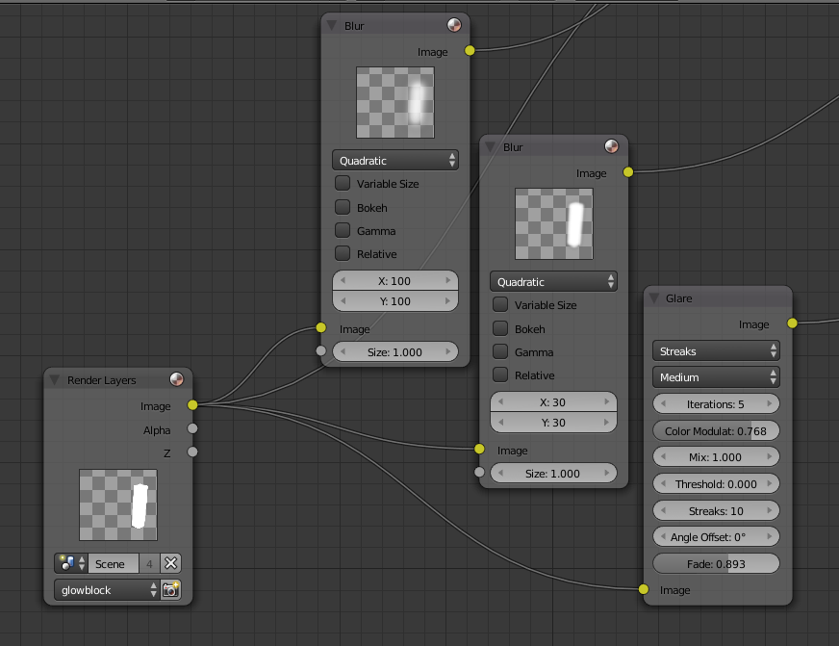Click Image output socket of the X: 100 Blur node
Screen dimensions: 839x646
click(470, 50)
